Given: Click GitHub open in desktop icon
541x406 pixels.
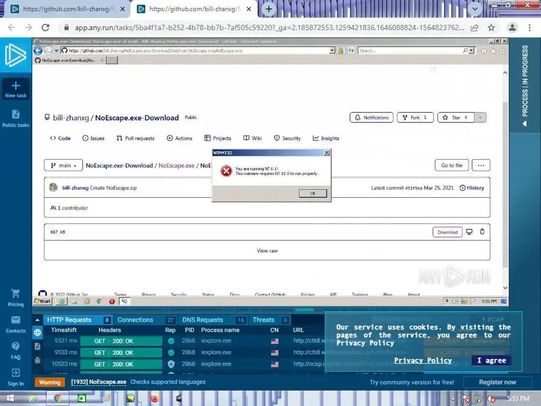Looking at the screenshot, I should (x=469, y=232).
